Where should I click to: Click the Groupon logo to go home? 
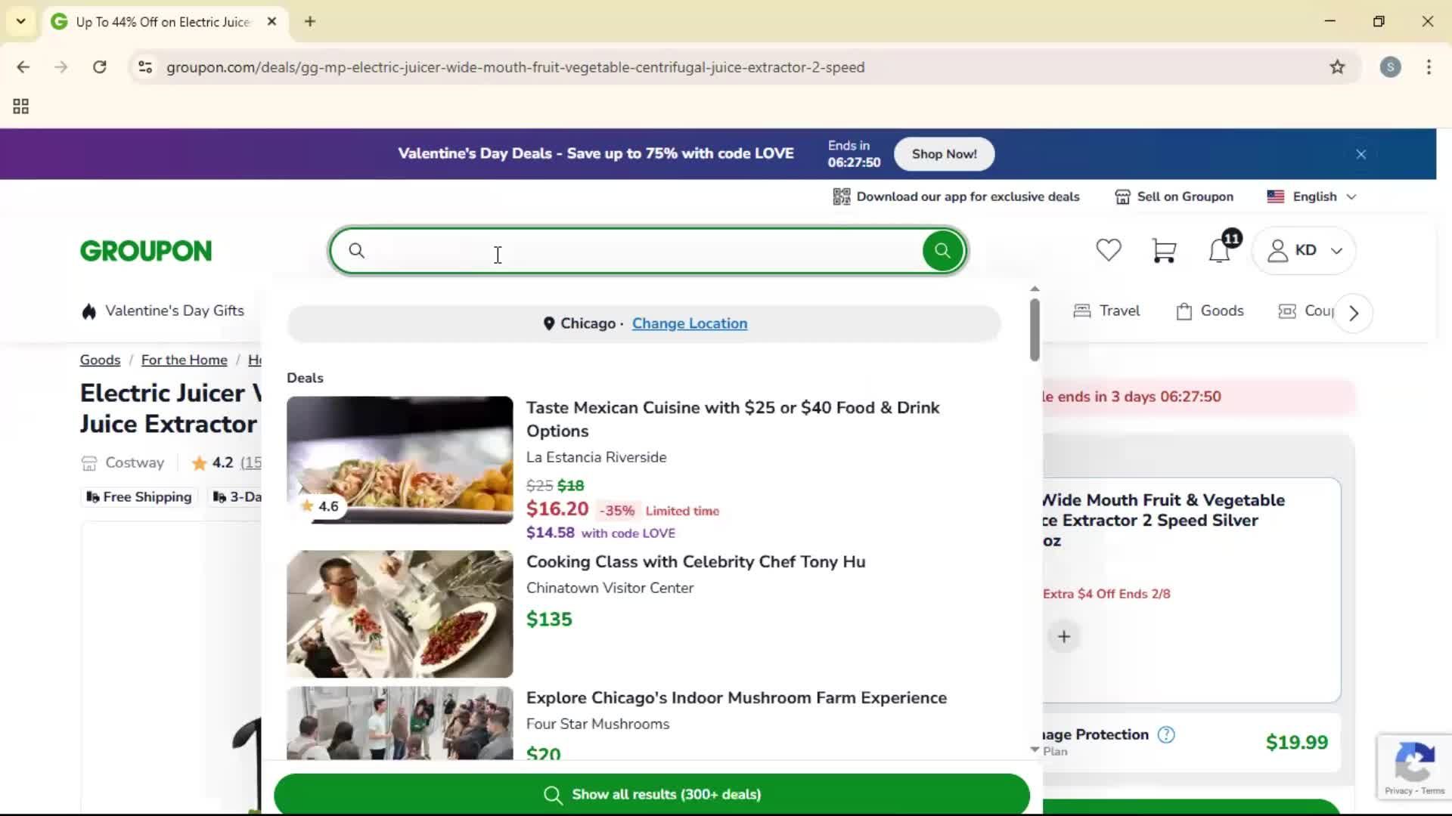[x=146, y=250]
